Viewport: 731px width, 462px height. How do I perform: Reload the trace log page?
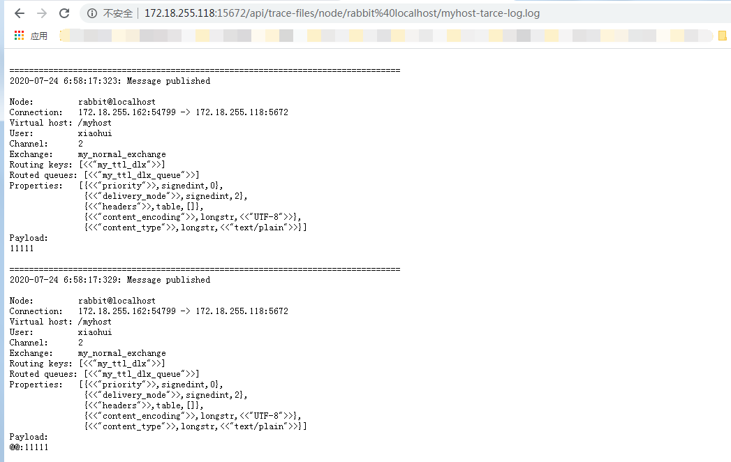[x=64, y=13]
